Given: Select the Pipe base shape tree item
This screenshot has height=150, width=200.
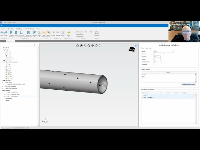Looking at the screenshot, I should tap(16, 84).
